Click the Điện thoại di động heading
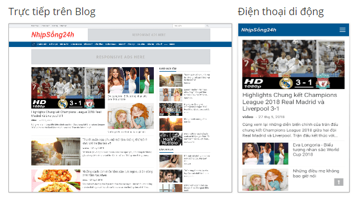 tap(281, 12)
